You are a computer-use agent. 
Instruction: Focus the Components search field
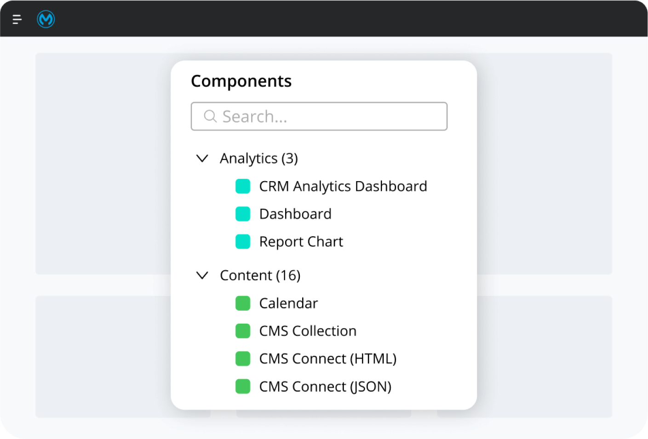pyautogui.click(x=319, y=116)
